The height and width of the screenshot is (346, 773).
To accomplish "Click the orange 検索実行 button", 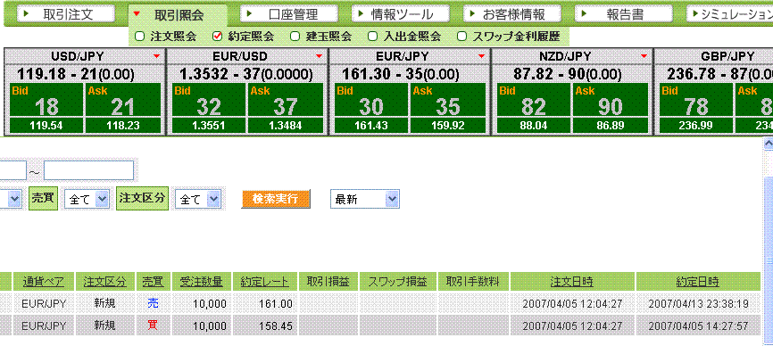I will click(276, 199).
